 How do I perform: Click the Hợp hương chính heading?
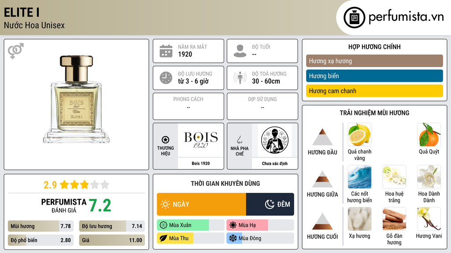click(x=374, y=47)
